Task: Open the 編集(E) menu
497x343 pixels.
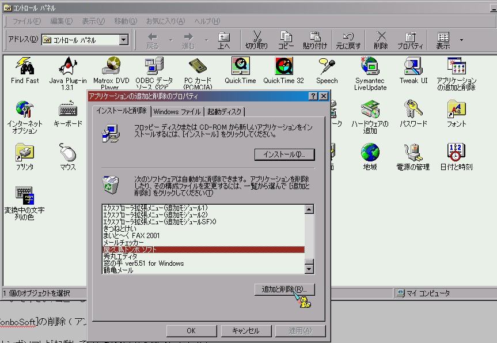Action: tap(62, 21)
